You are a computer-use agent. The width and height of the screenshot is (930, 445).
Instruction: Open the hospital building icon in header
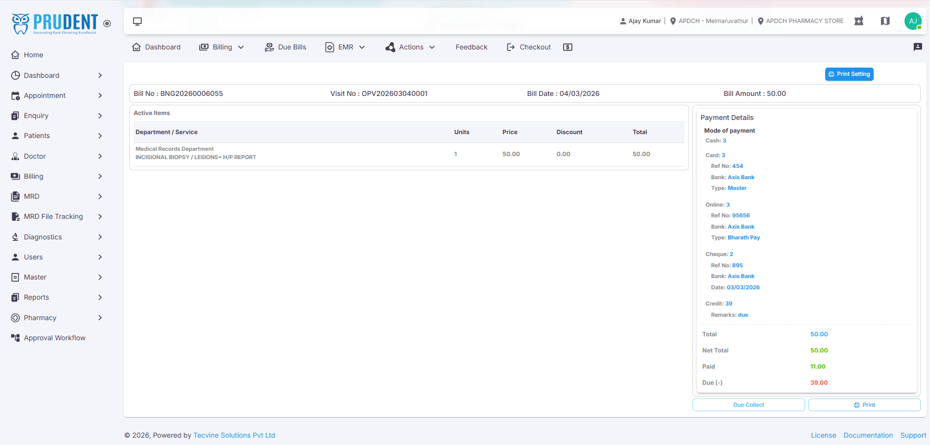(859, 21)
